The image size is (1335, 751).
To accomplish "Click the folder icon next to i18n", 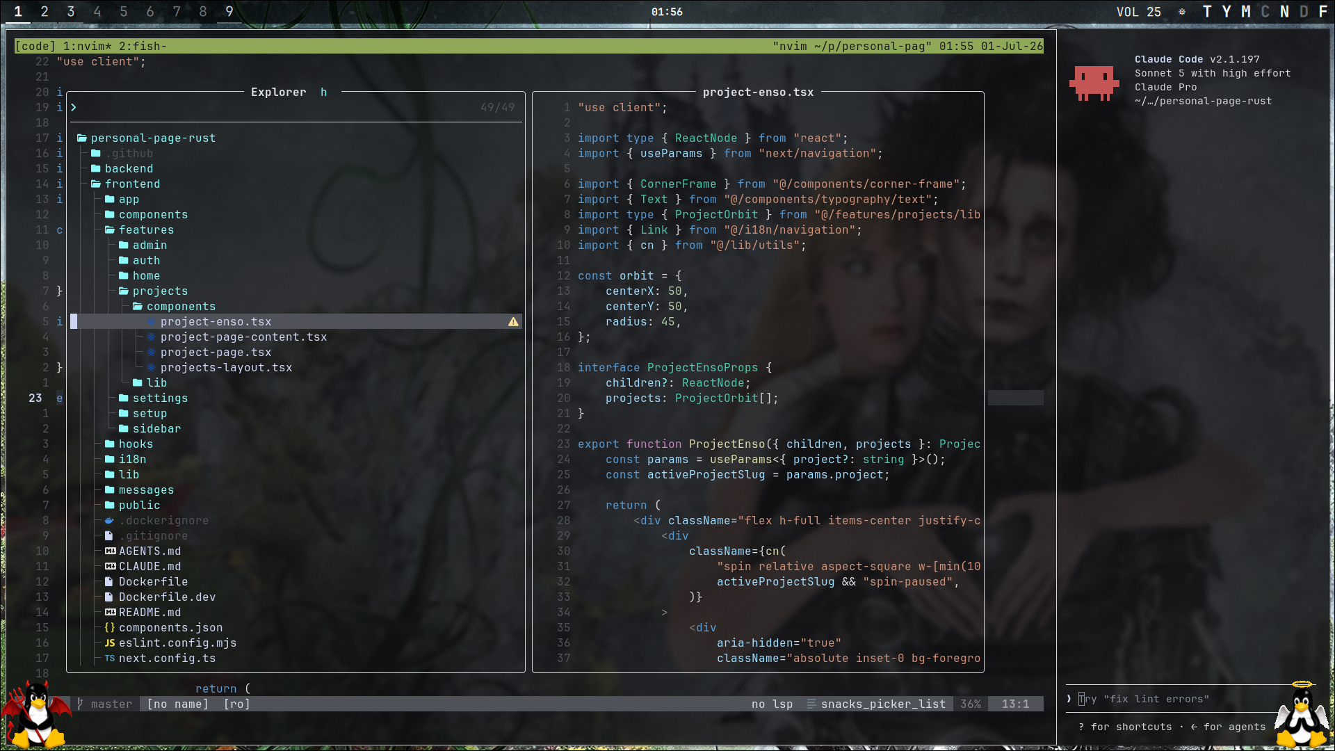I will coord(110,460).
